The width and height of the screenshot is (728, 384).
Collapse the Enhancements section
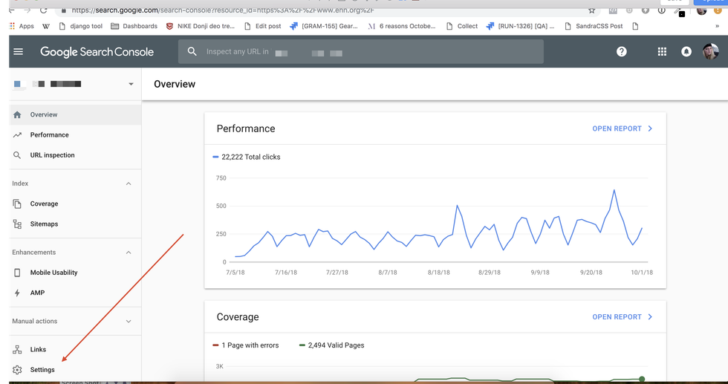pyautogui.click(x=129, y=253)
